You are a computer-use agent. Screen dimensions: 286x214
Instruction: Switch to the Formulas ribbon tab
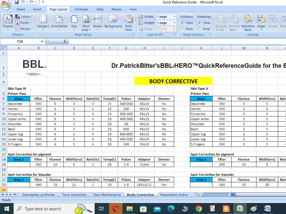coord(81,9)
